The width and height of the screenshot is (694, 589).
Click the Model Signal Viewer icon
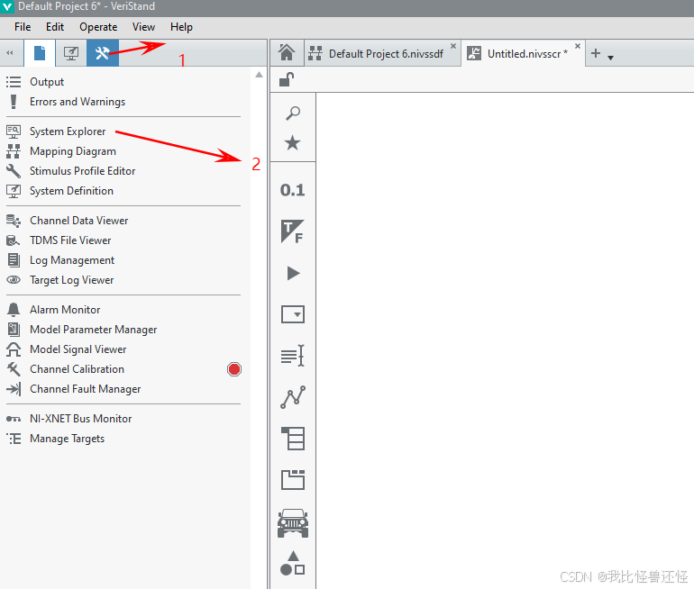(14, 349)
